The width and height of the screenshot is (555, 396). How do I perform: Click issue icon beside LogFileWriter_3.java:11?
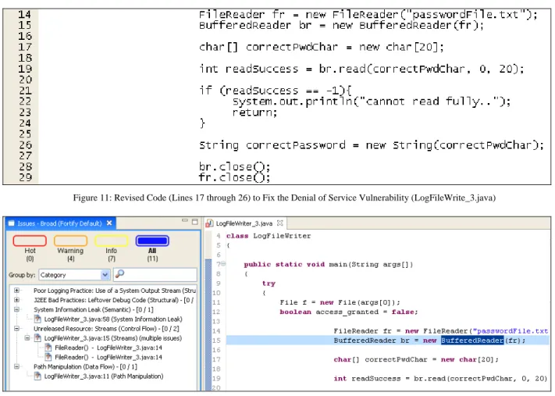(37, 376)
